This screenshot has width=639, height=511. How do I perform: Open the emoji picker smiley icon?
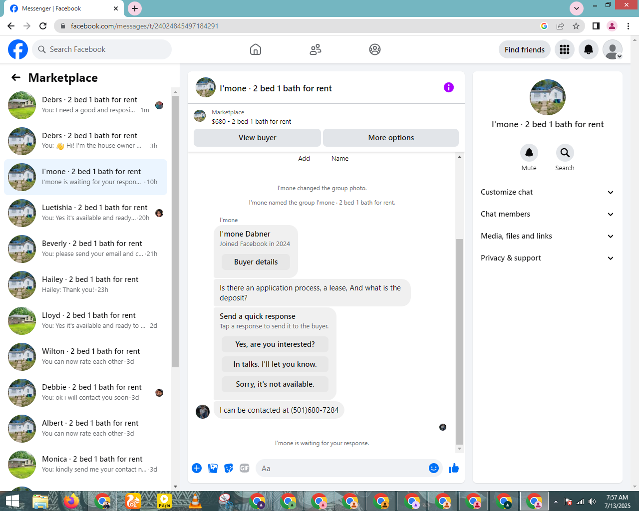click(x=434, y=468)
